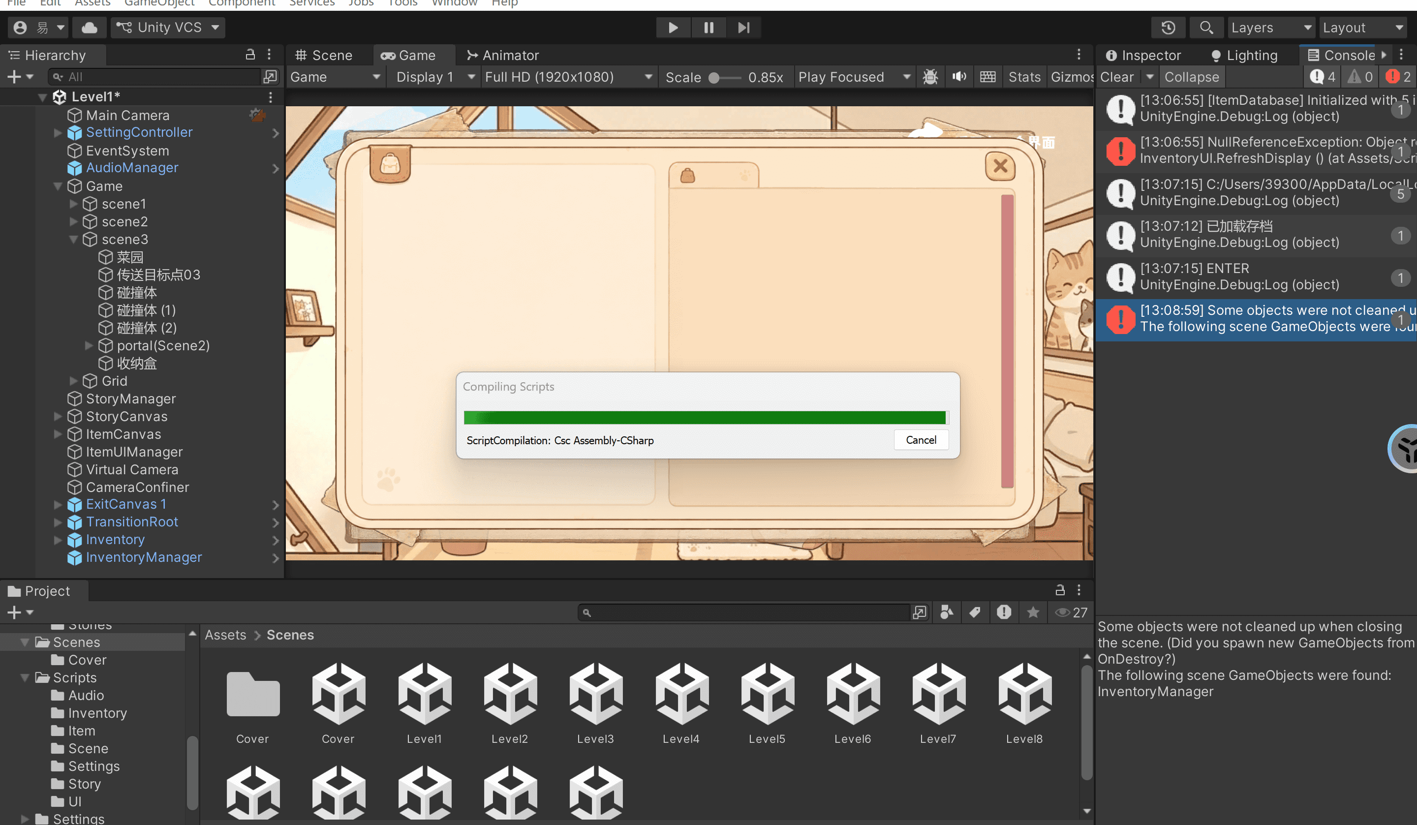
Task: Lock the Project panel
Action: tap(1060, 590)
